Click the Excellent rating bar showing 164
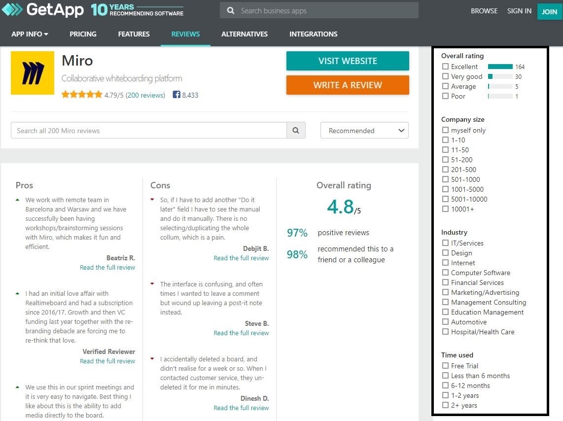 click(500, 67)
